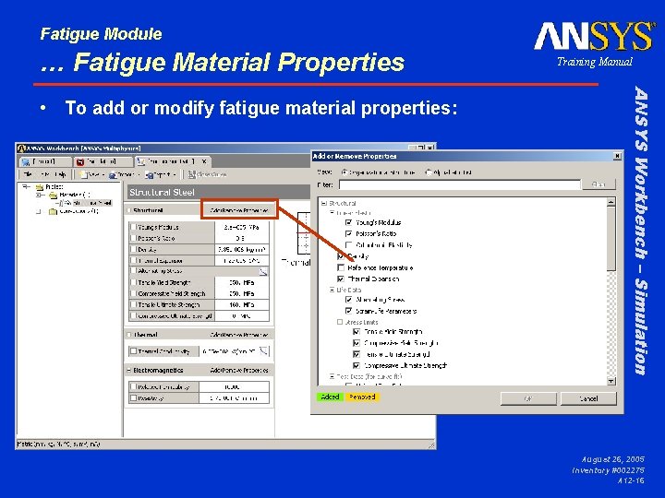Click the Clear filter button

point(598,184)
